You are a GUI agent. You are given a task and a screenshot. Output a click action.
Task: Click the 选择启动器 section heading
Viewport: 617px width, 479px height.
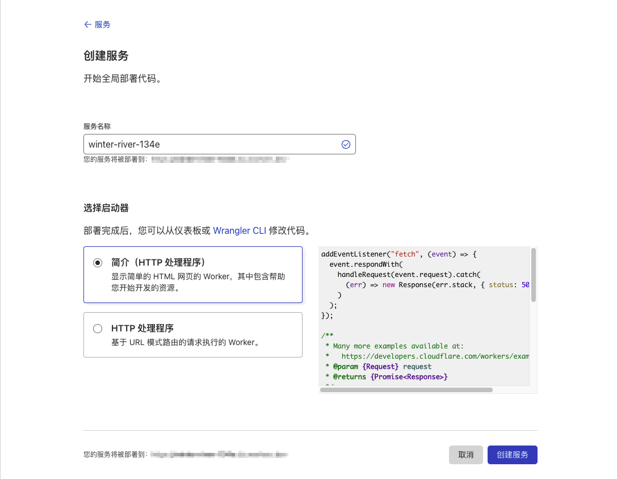click(x=106, y=208)
